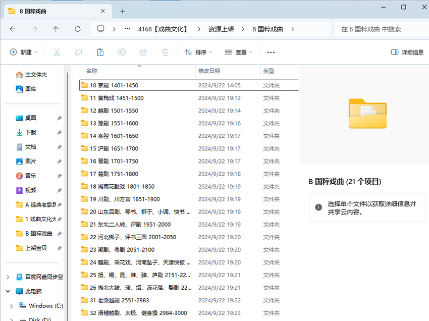
Task: Open the 查看 view options dropdown
Action: (x=238, y=52)
